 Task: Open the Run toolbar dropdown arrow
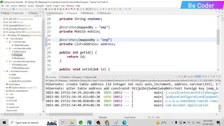click(57, 9)
